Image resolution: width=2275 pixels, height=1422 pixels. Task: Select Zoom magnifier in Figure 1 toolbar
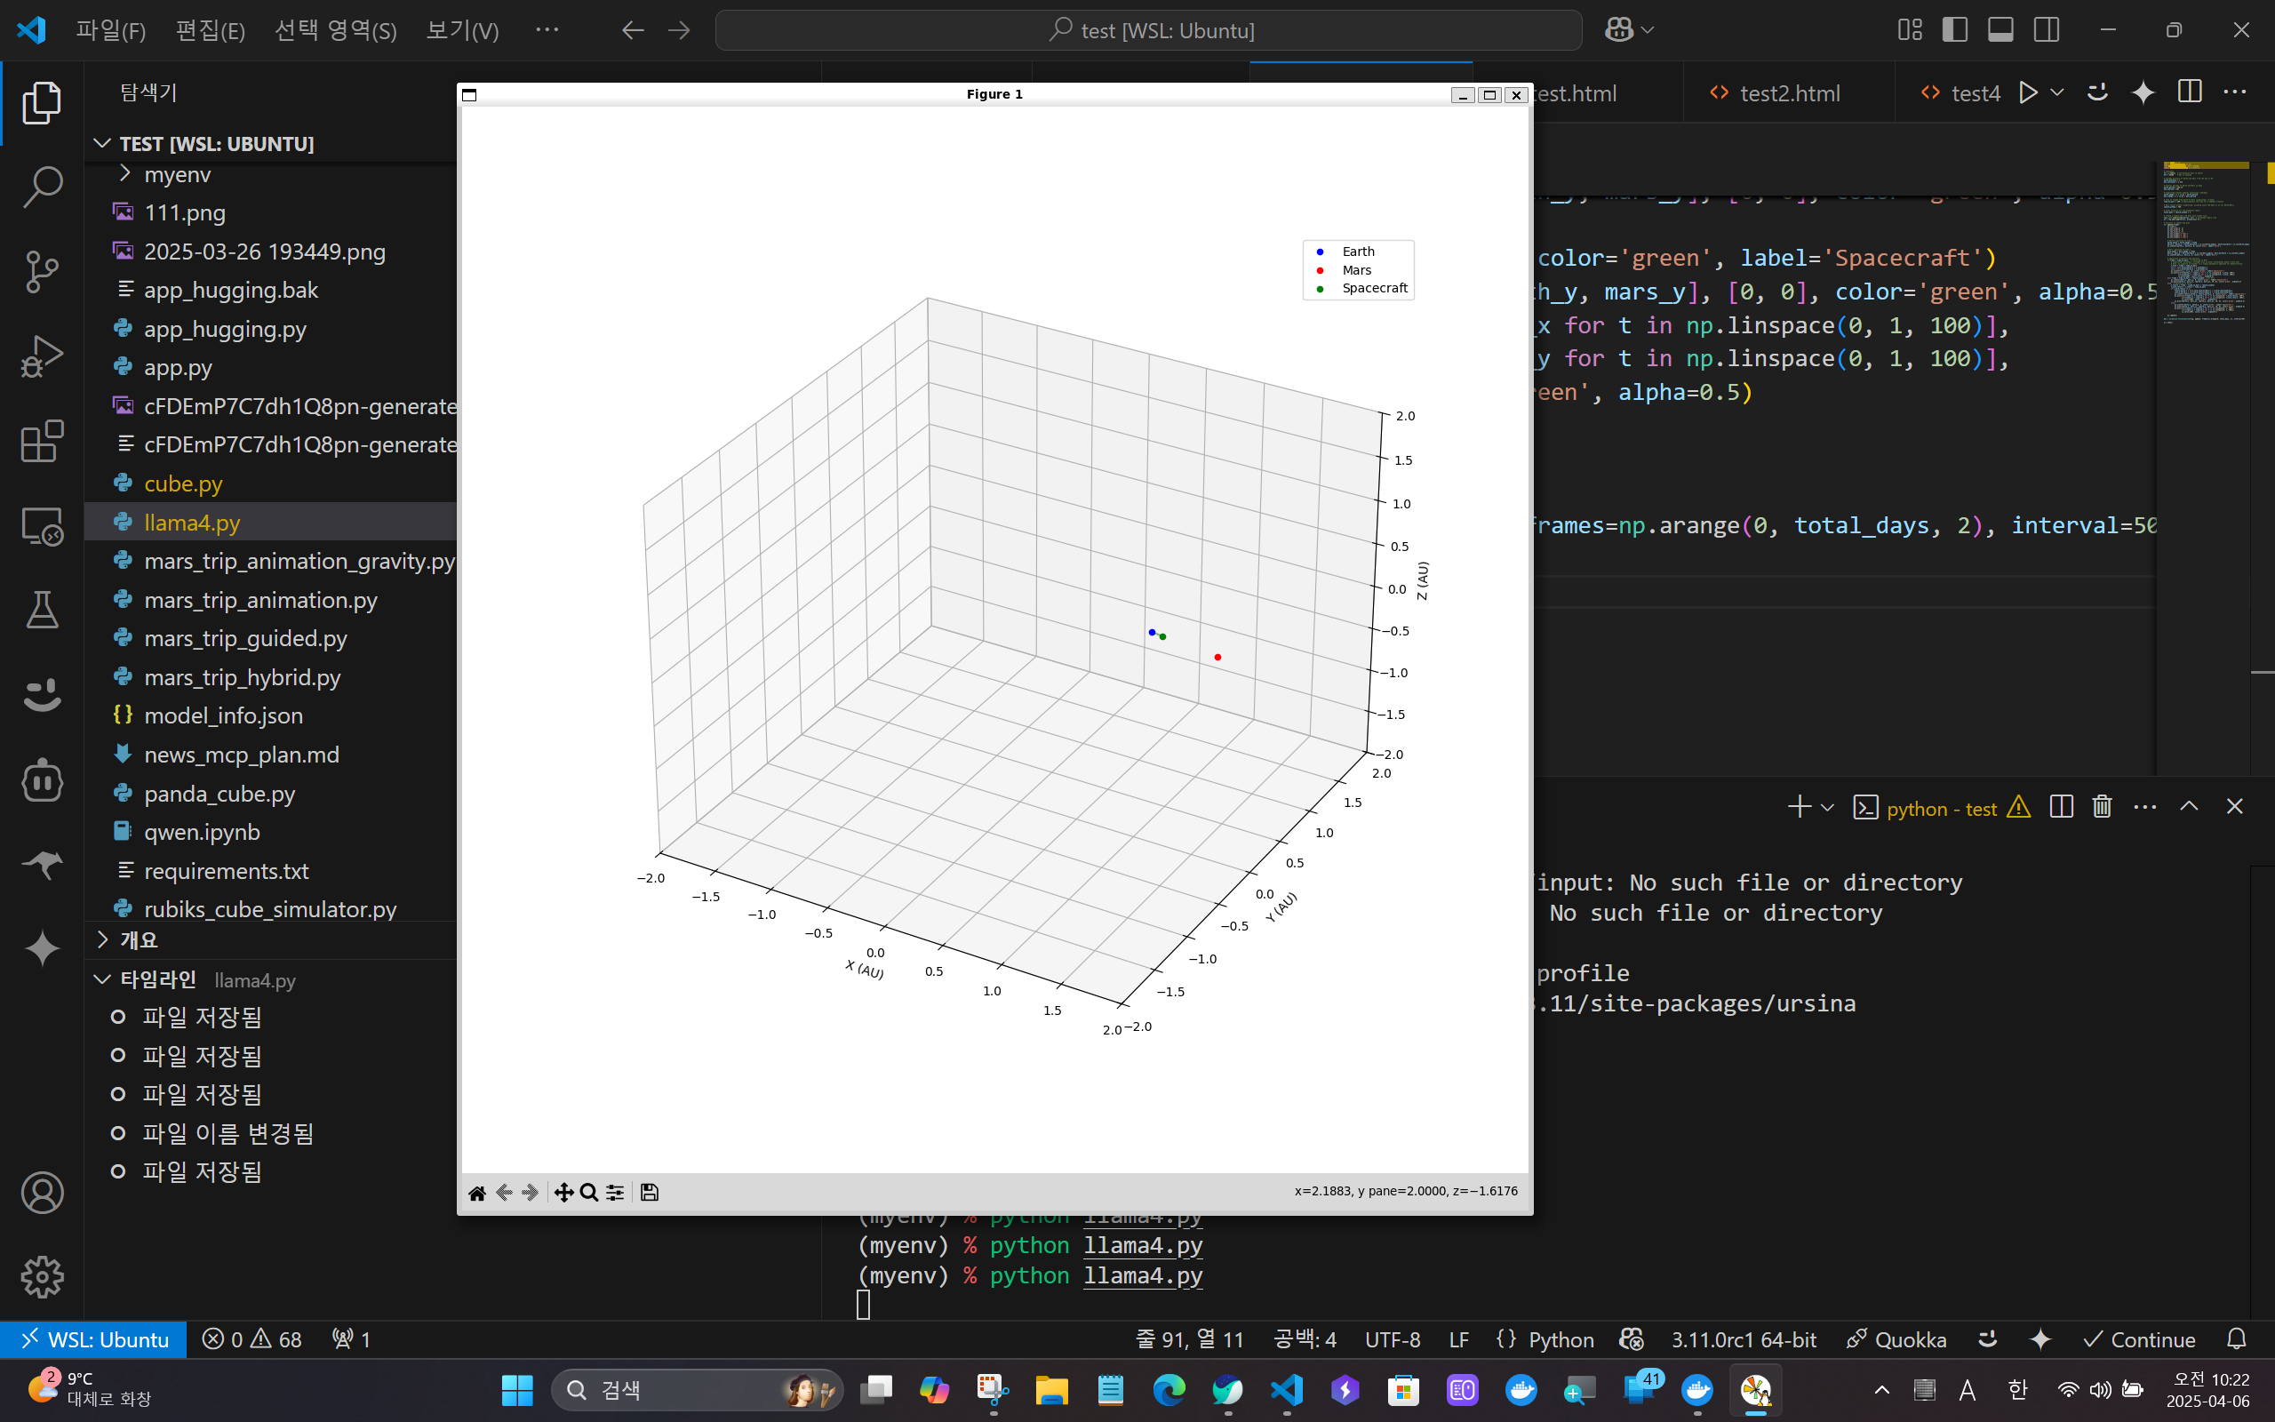point(589,1193)
